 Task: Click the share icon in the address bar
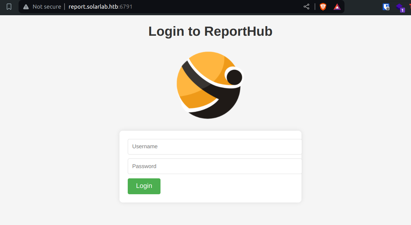[306, 7]
